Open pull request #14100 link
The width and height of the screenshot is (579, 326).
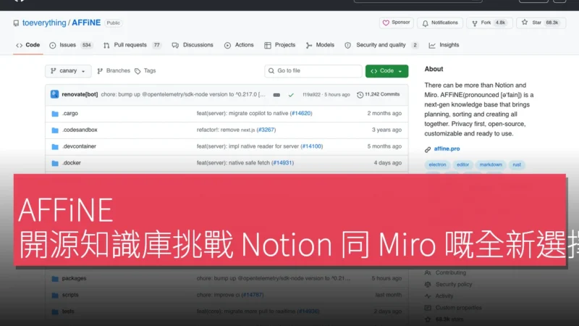pyautogui.click(x=312, y=146)
